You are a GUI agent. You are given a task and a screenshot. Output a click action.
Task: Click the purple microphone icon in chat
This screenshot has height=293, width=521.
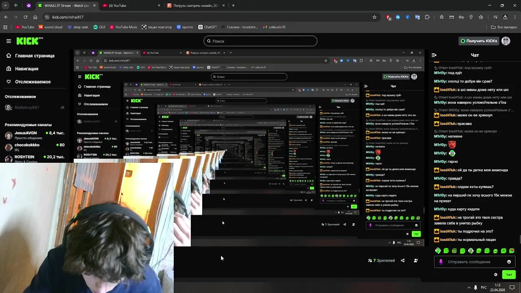tap(441, 262)
